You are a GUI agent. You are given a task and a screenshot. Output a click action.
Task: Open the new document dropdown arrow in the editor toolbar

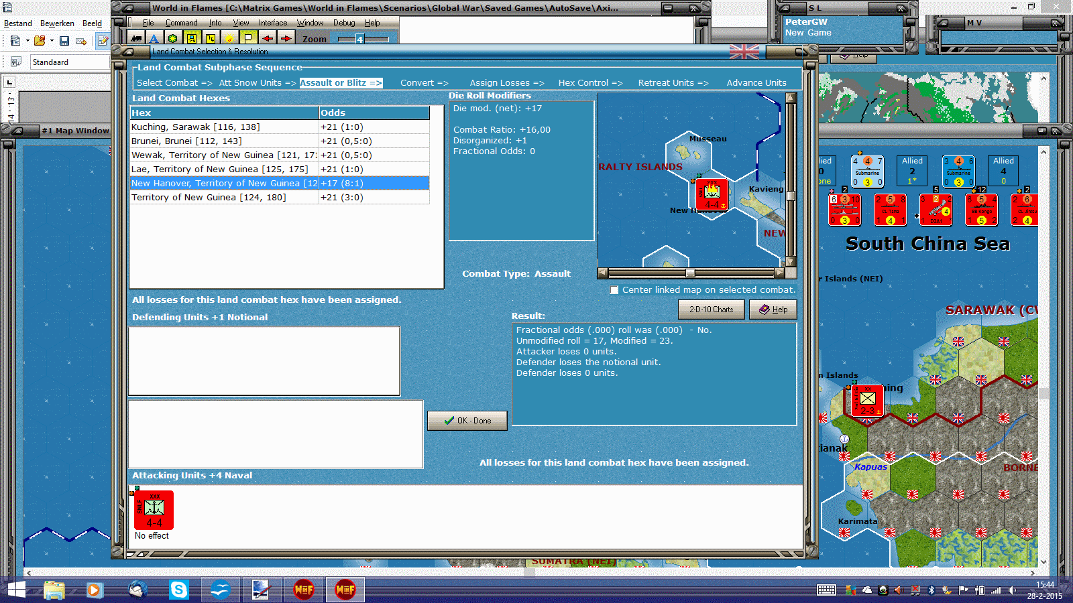[x=27, y=41]
